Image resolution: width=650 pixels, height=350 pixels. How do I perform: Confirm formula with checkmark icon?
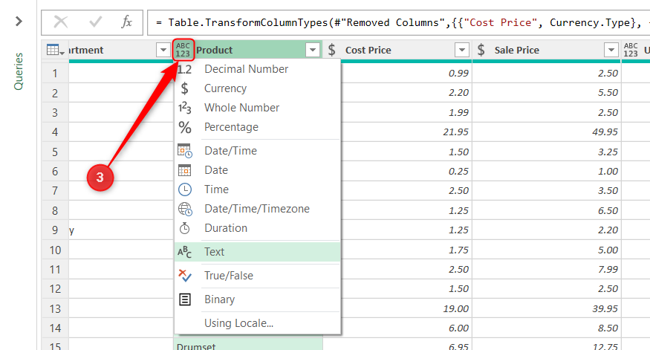coord(95,22)
